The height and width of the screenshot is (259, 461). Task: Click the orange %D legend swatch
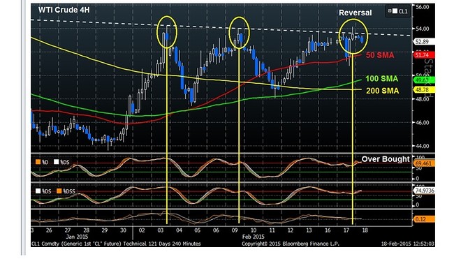[38, 162]
